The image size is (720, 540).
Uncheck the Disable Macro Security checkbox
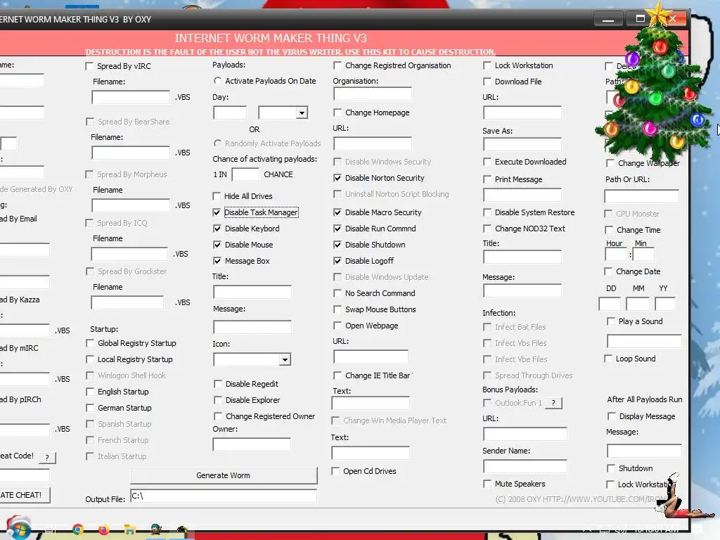click(x=337, y=212)
